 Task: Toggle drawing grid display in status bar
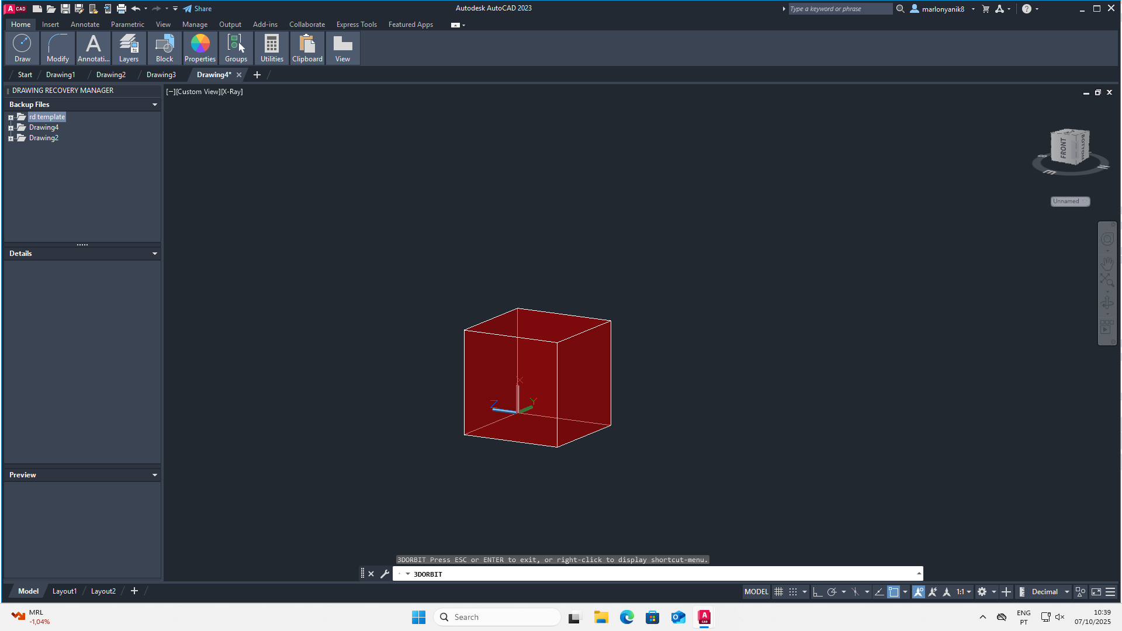(x=778, y=592)
